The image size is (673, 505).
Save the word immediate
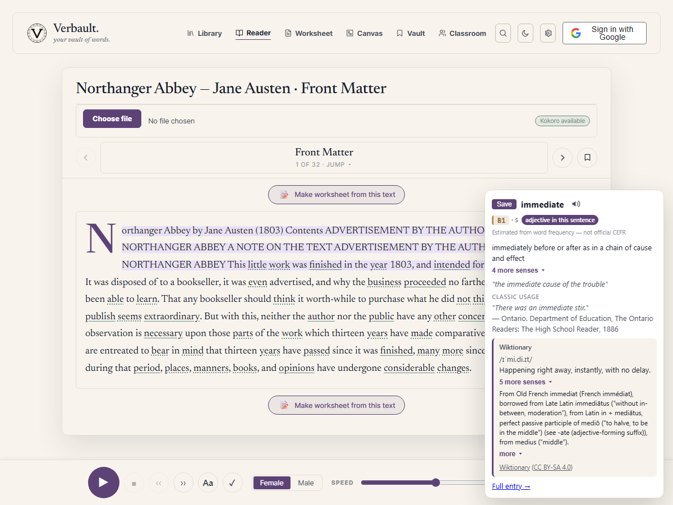click(x=504, y=204)
